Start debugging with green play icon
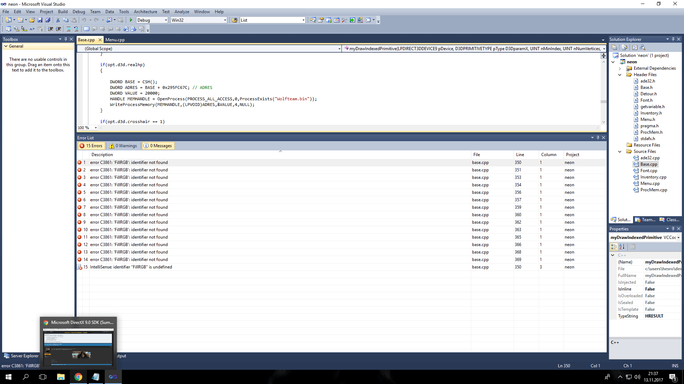This screenshot has height=384, width=684. click(x=131, y=20)
